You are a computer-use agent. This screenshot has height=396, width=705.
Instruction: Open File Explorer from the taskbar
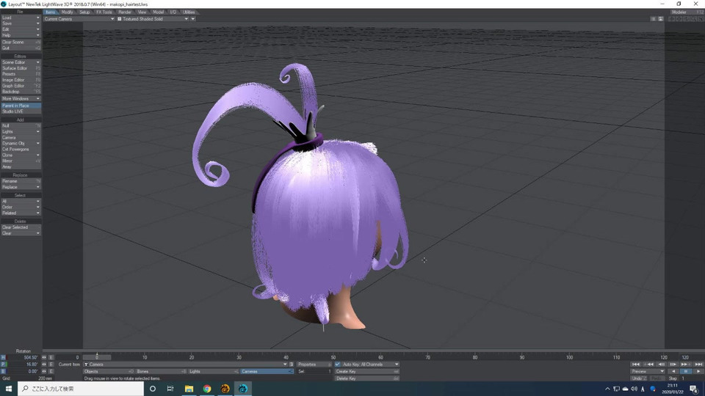tap(189, 389)
